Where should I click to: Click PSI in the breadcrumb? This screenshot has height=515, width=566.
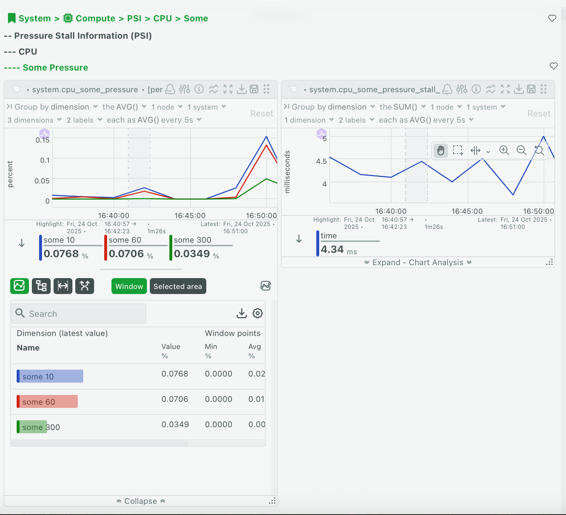134,18
